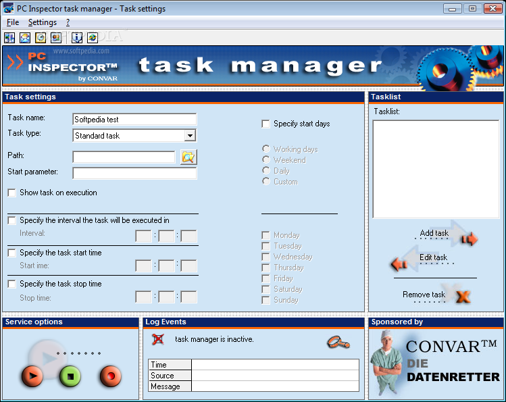This screenshot has height=402, width=506.
Task: Click the server/network toolbar icon
Action: [x=9, y=38]
